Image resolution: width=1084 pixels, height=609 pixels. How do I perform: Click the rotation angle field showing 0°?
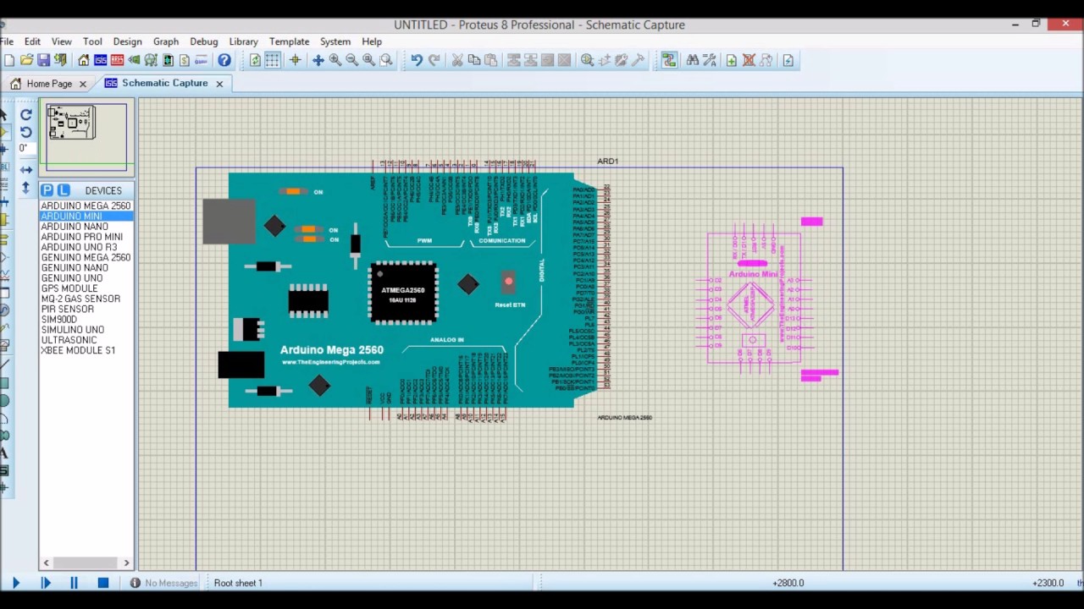tap(26, 148)
